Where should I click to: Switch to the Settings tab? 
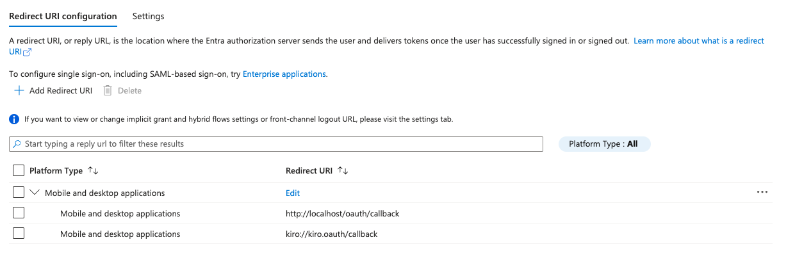(x=148, y=16)
